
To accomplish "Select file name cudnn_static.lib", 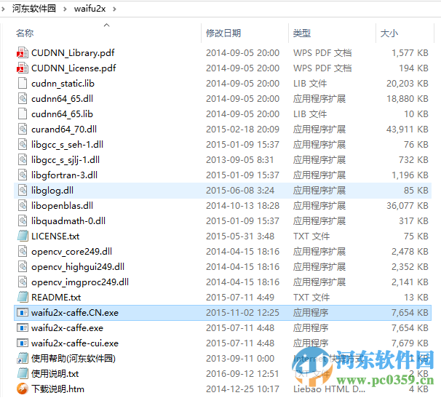I will point(63,84).
